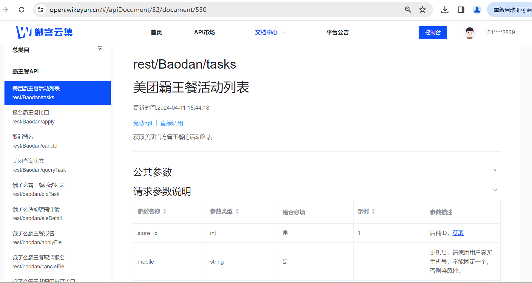Click the 总类目 filter settings icon
532x283 pixels.
click(x=100, y=48)
